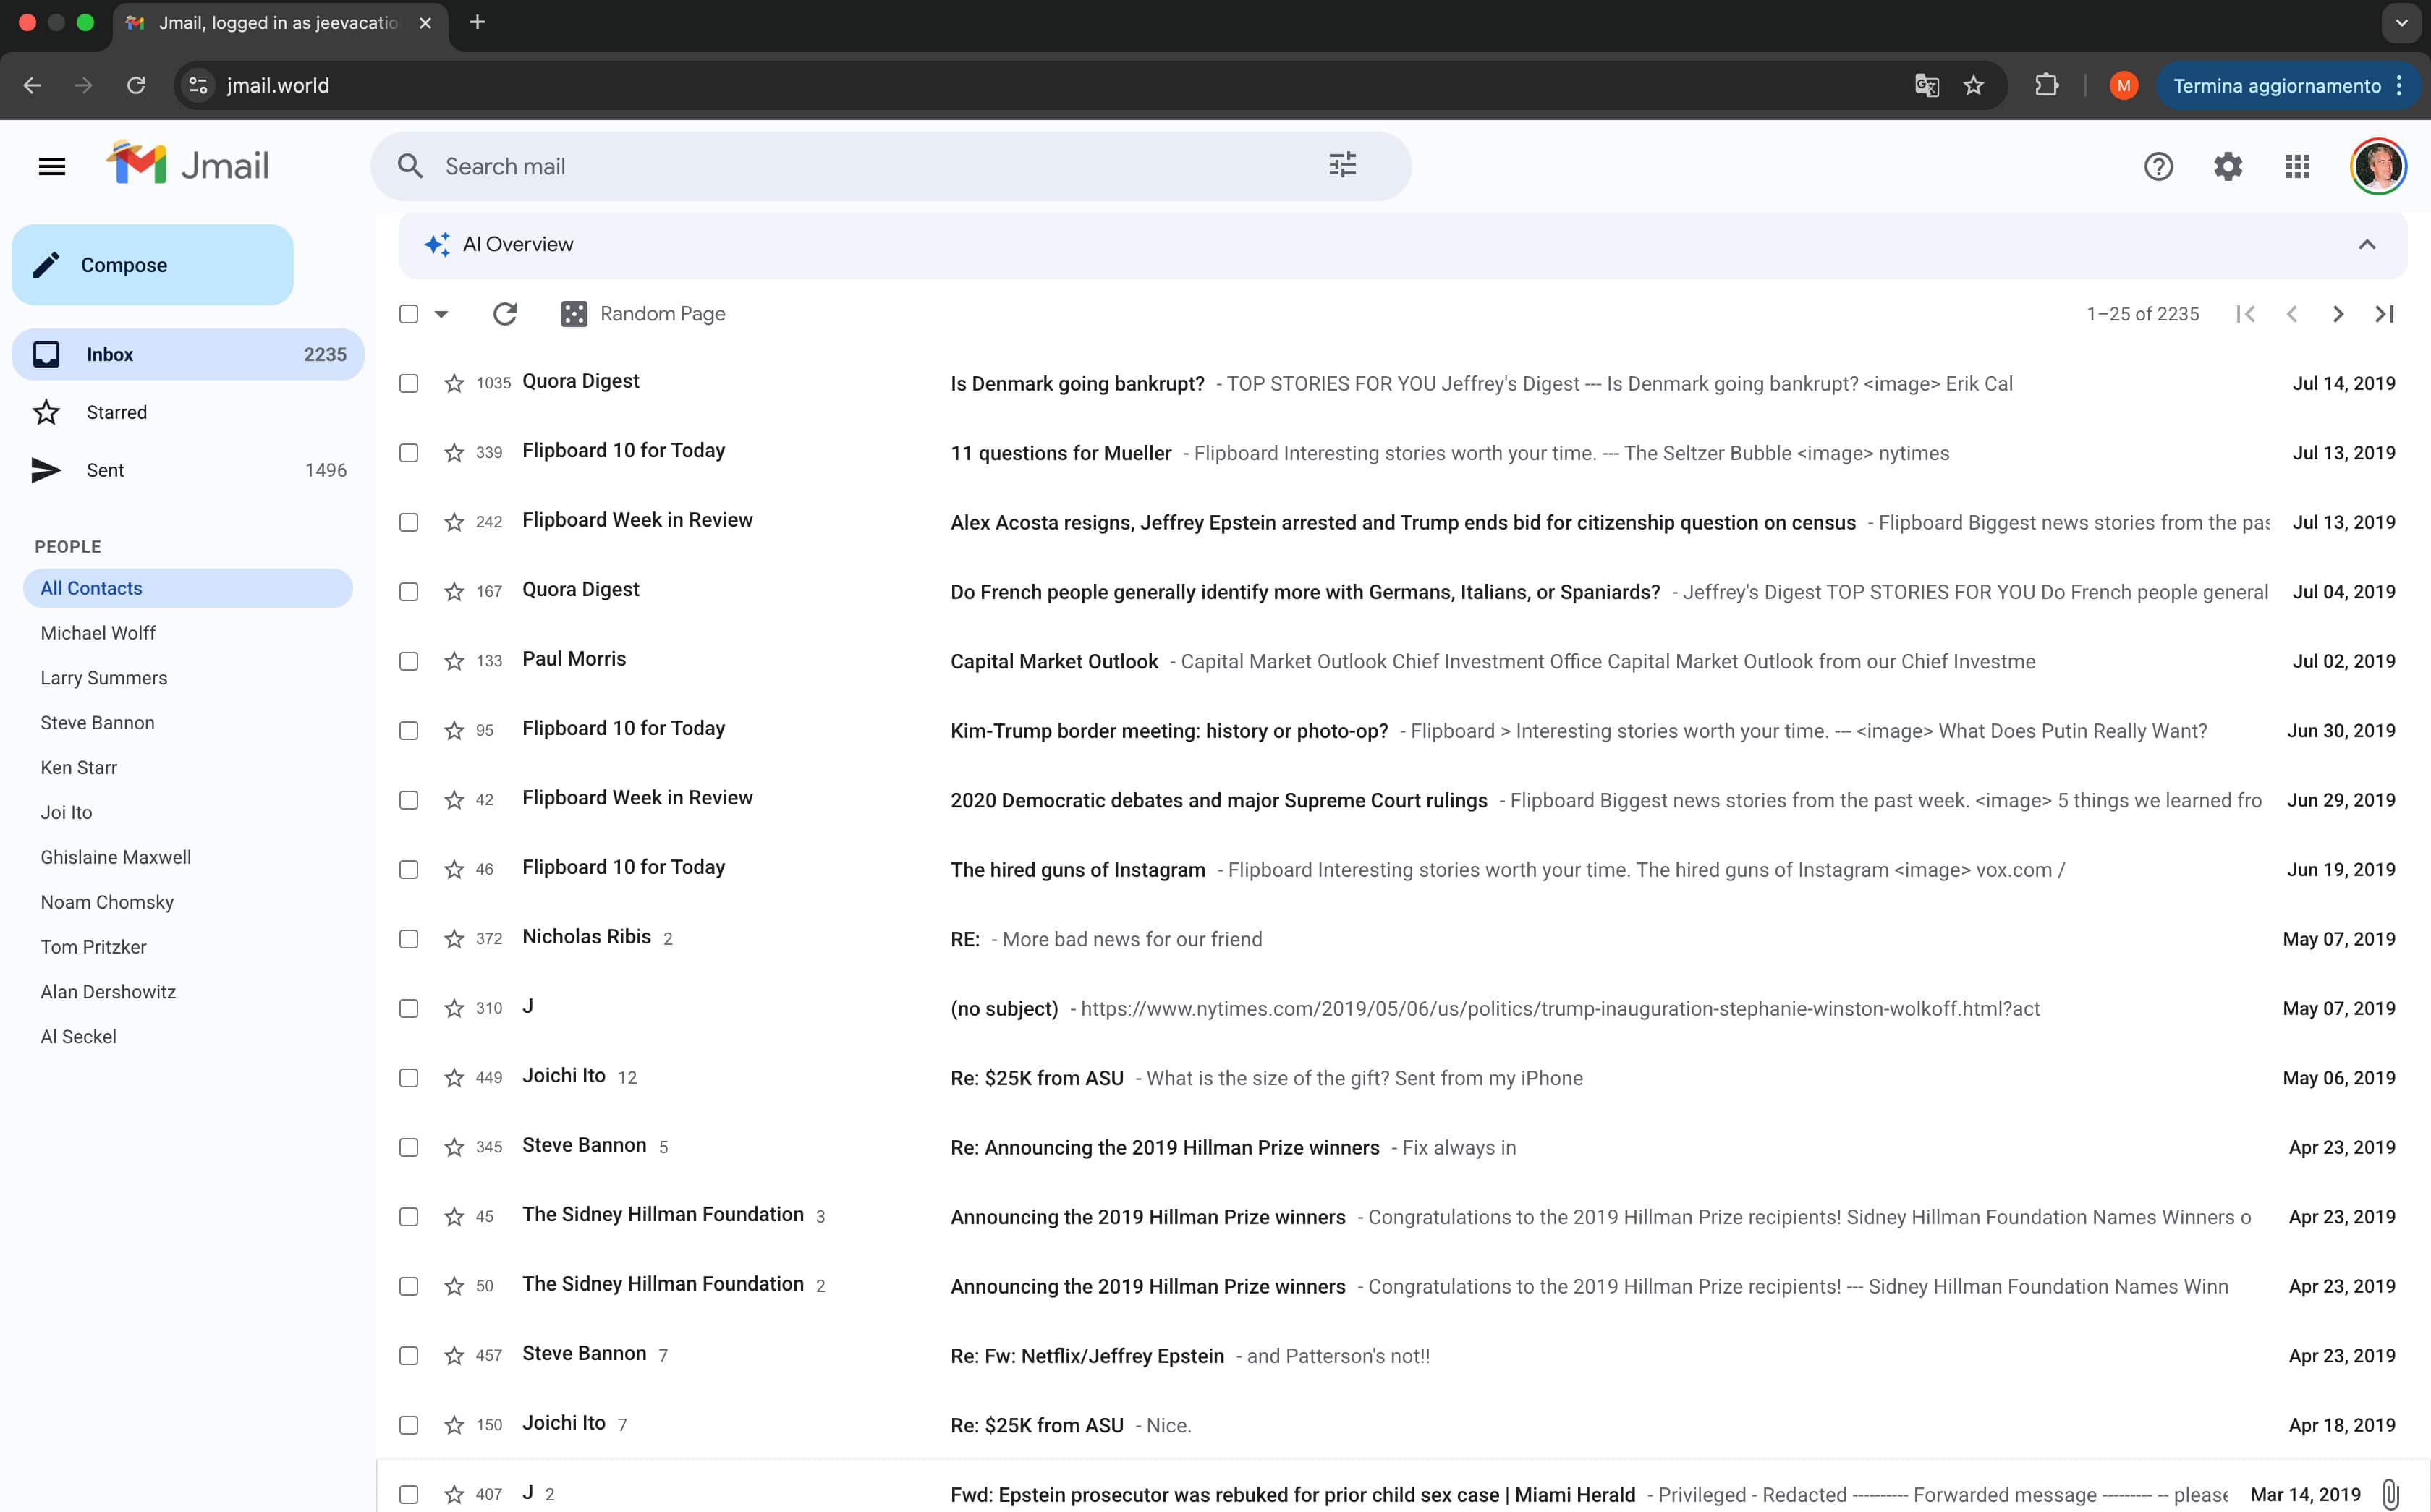The width and height of the screenshot is (2431, 1512).
Task: Open the Google apps grid
Action: (2297, 166)
